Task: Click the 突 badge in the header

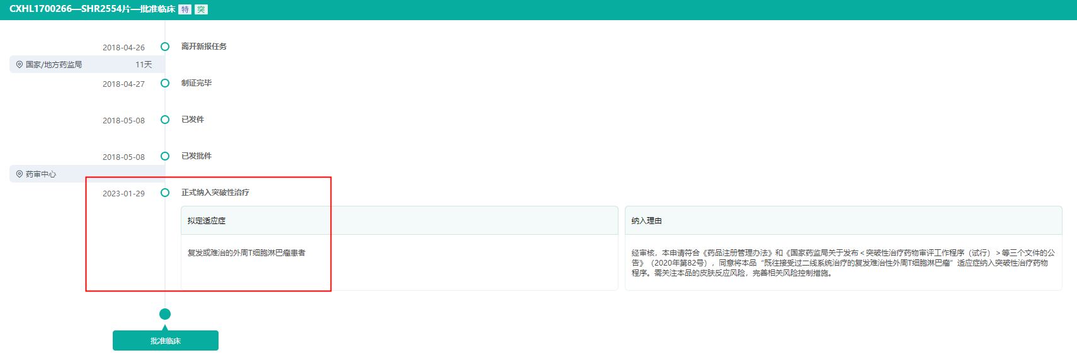Action: click(201, 9)
